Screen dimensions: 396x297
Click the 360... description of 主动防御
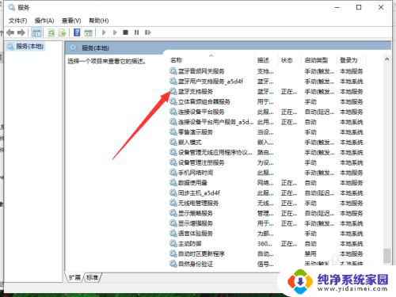pos(265,244)
